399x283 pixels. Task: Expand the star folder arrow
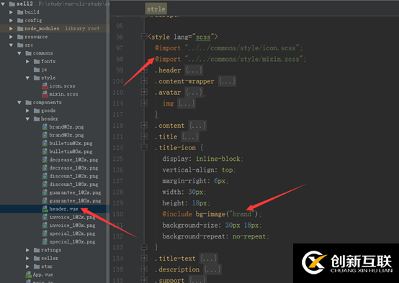pyautogui.click(x=27, y=266)
